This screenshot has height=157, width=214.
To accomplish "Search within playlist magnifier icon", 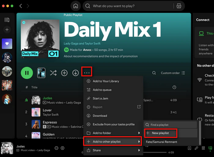I will click(154, 73).
